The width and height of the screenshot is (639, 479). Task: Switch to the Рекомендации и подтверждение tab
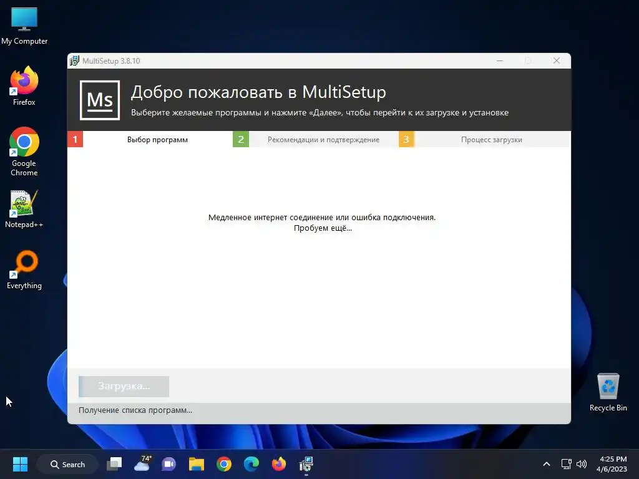(324, 139)
